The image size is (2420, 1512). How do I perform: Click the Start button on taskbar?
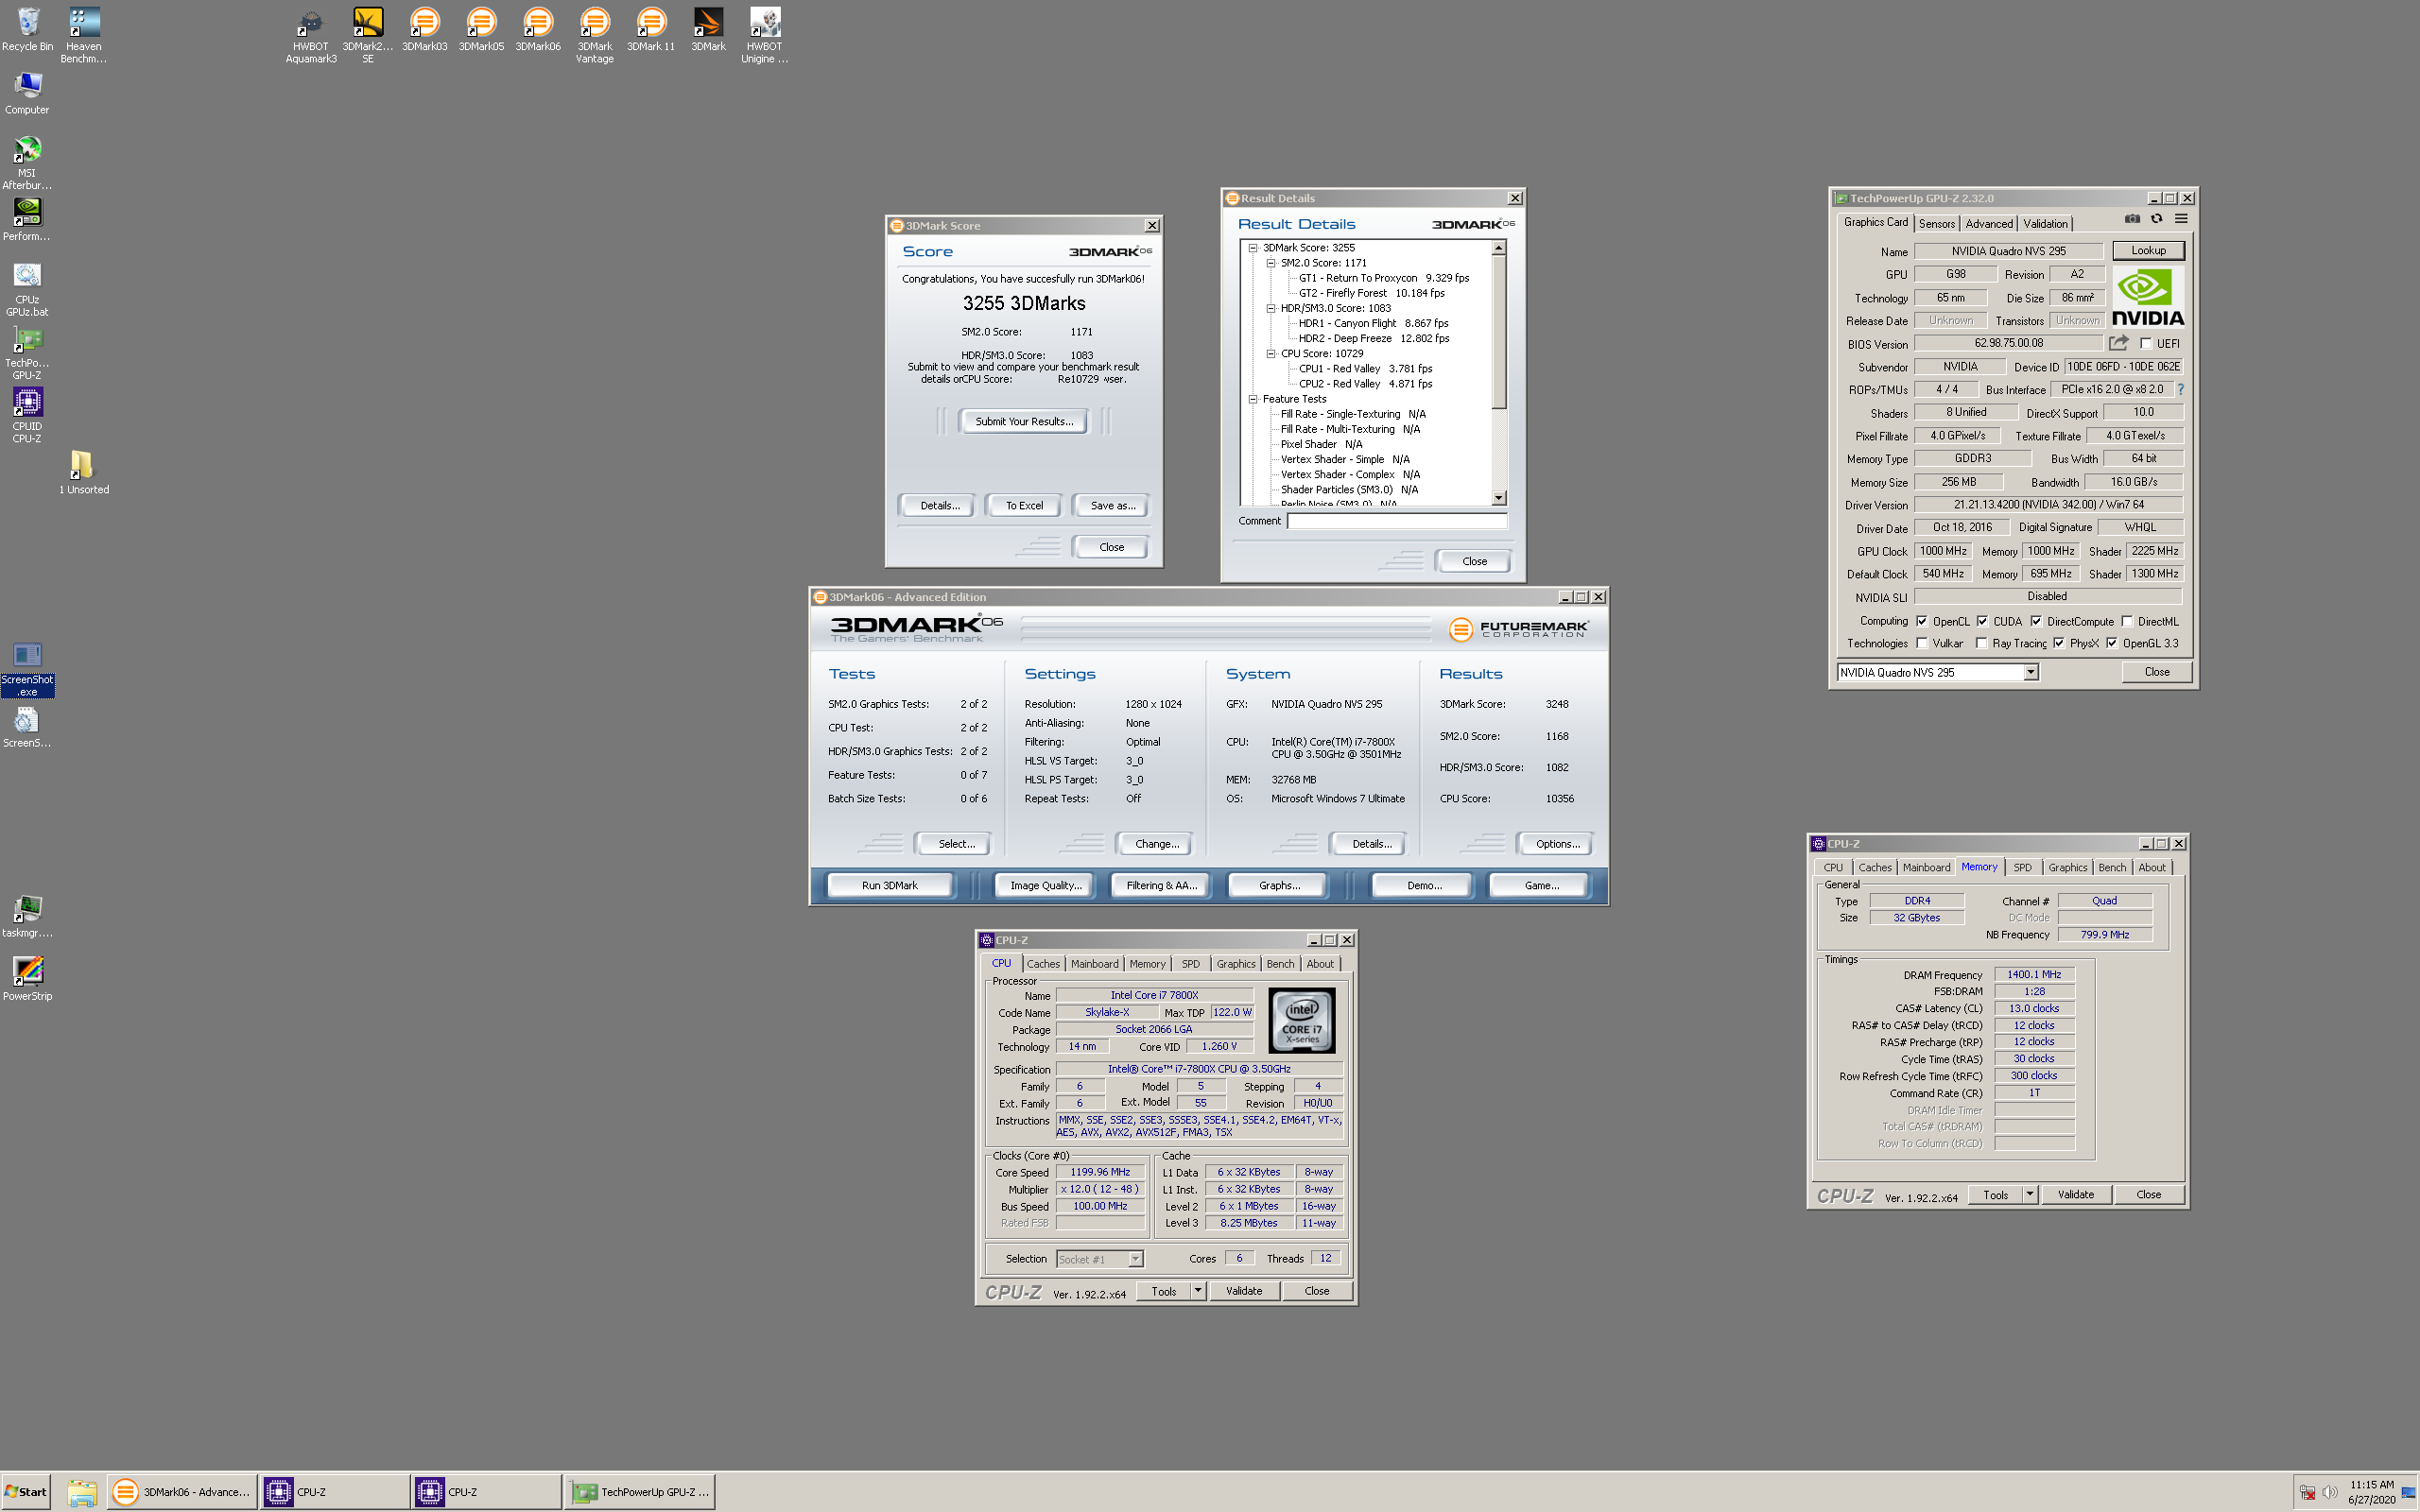pos(26,1492)
